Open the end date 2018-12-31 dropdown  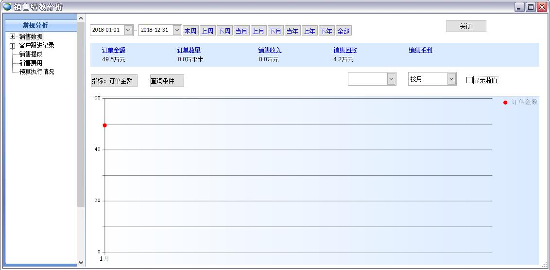pyautogui.click(x=177, y=30)
